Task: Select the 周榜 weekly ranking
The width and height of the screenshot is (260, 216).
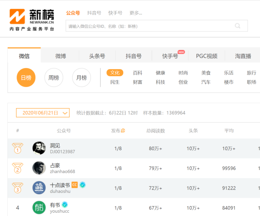Action: click(54, 77)
